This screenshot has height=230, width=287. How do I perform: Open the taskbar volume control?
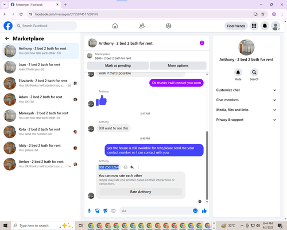(258, 225)
